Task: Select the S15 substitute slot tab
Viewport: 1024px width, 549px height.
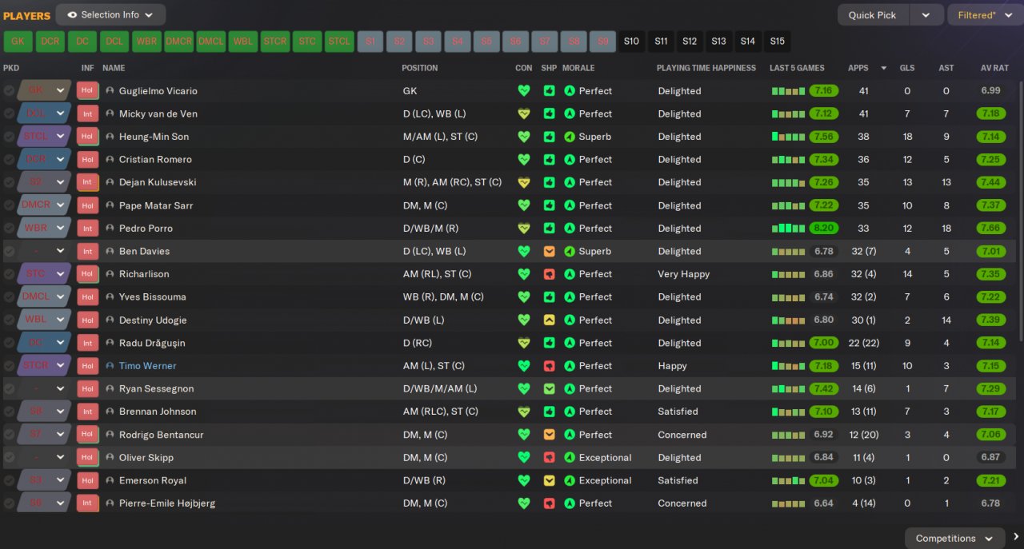Action: click(x=777, y=42)
